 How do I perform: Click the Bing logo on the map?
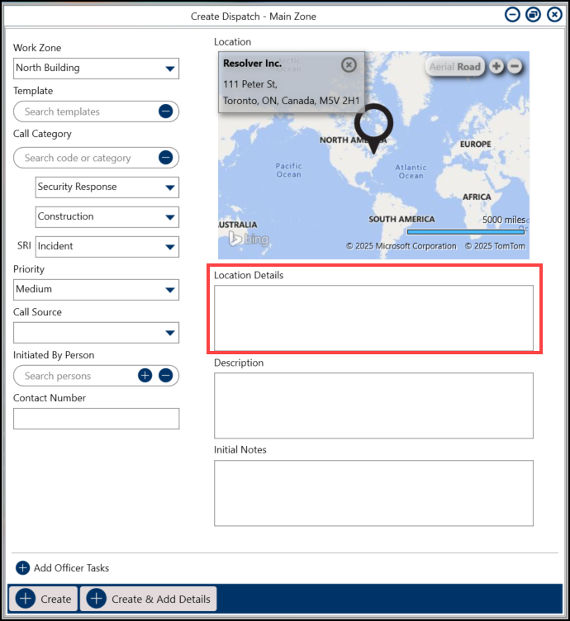tap(249, 239)
